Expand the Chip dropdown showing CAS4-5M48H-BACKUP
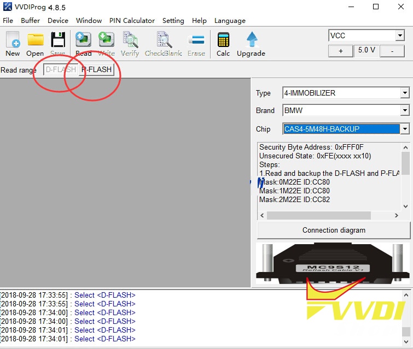 [x=405, y=129]
